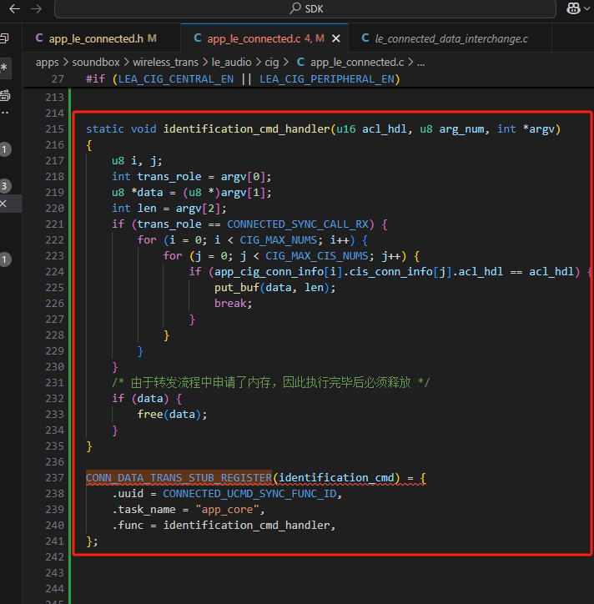The height and width of the screenshot is (604, 594).
Task: Click the "app_core" string on line 239
Action: coord(227,510)
